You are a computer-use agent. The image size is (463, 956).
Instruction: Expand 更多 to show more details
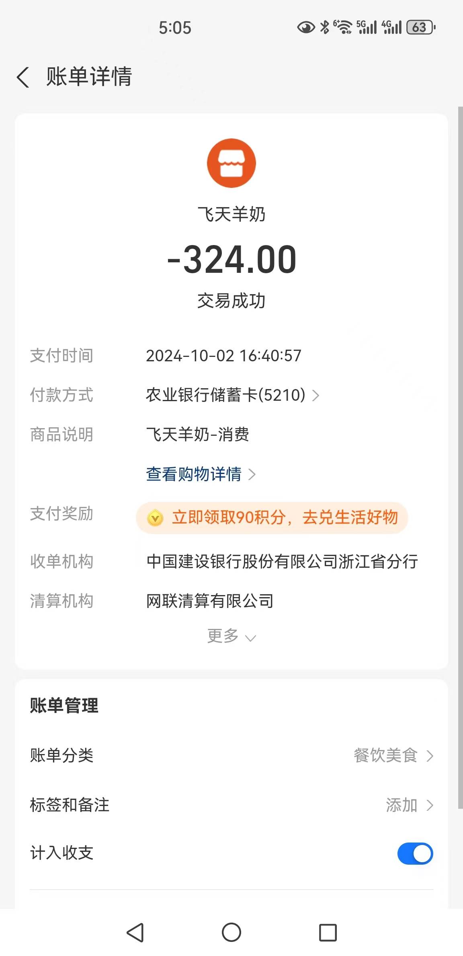point(231,636)
